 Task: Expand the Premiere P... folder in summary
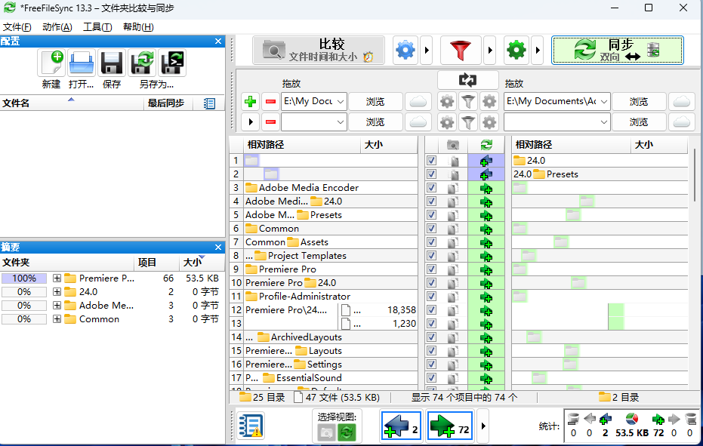57,278
